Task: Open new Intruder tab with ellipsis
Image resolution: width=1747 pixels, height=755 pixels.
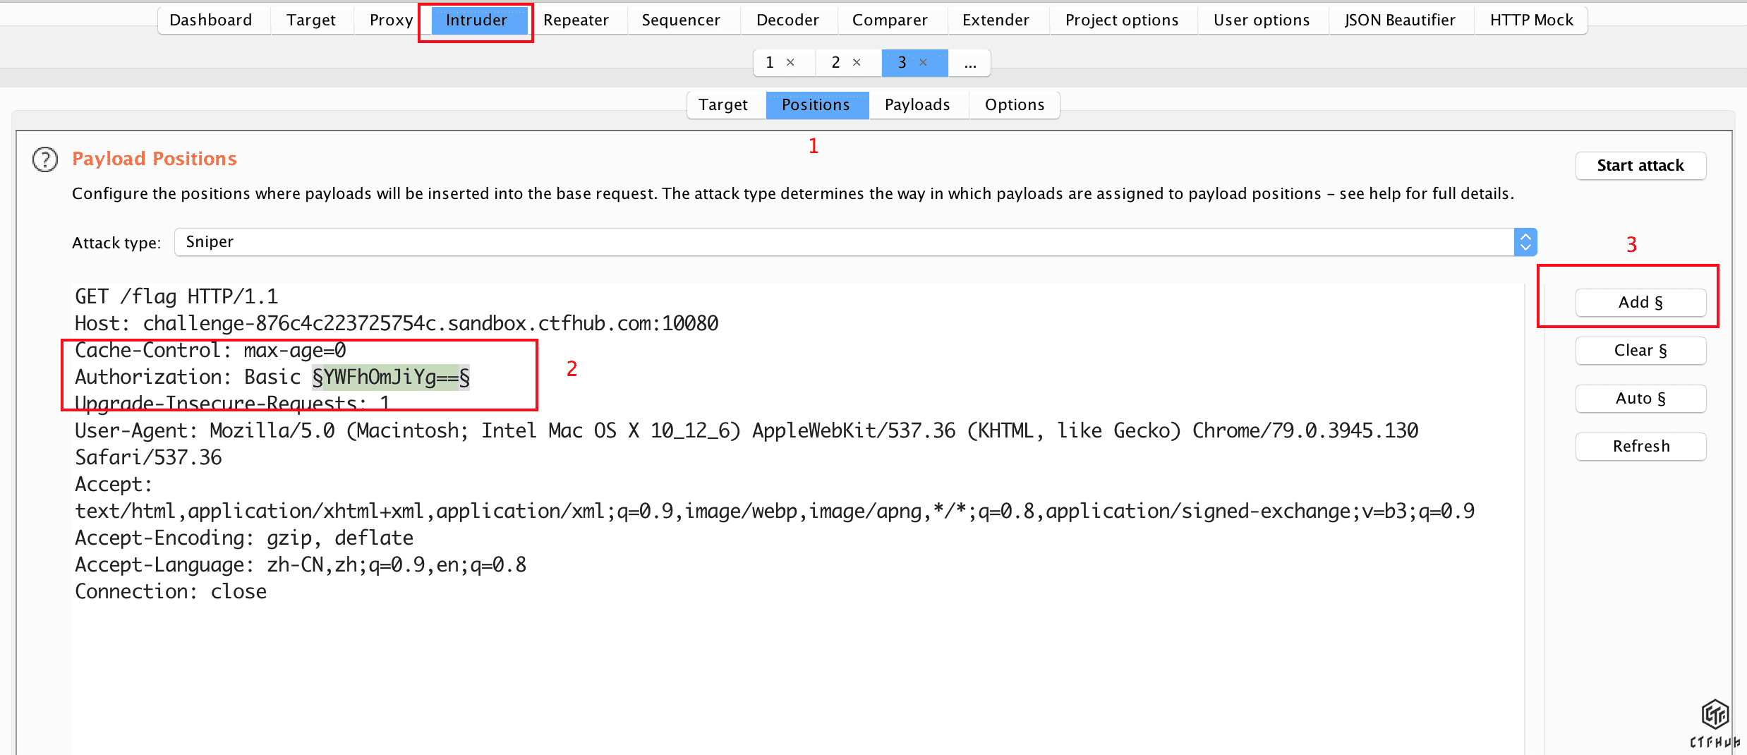Action: (x=970, y=63)
